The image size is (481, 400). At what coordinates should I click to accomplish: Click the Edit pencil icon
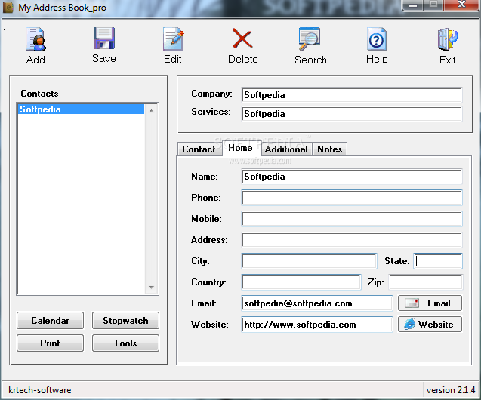point(174,39)
